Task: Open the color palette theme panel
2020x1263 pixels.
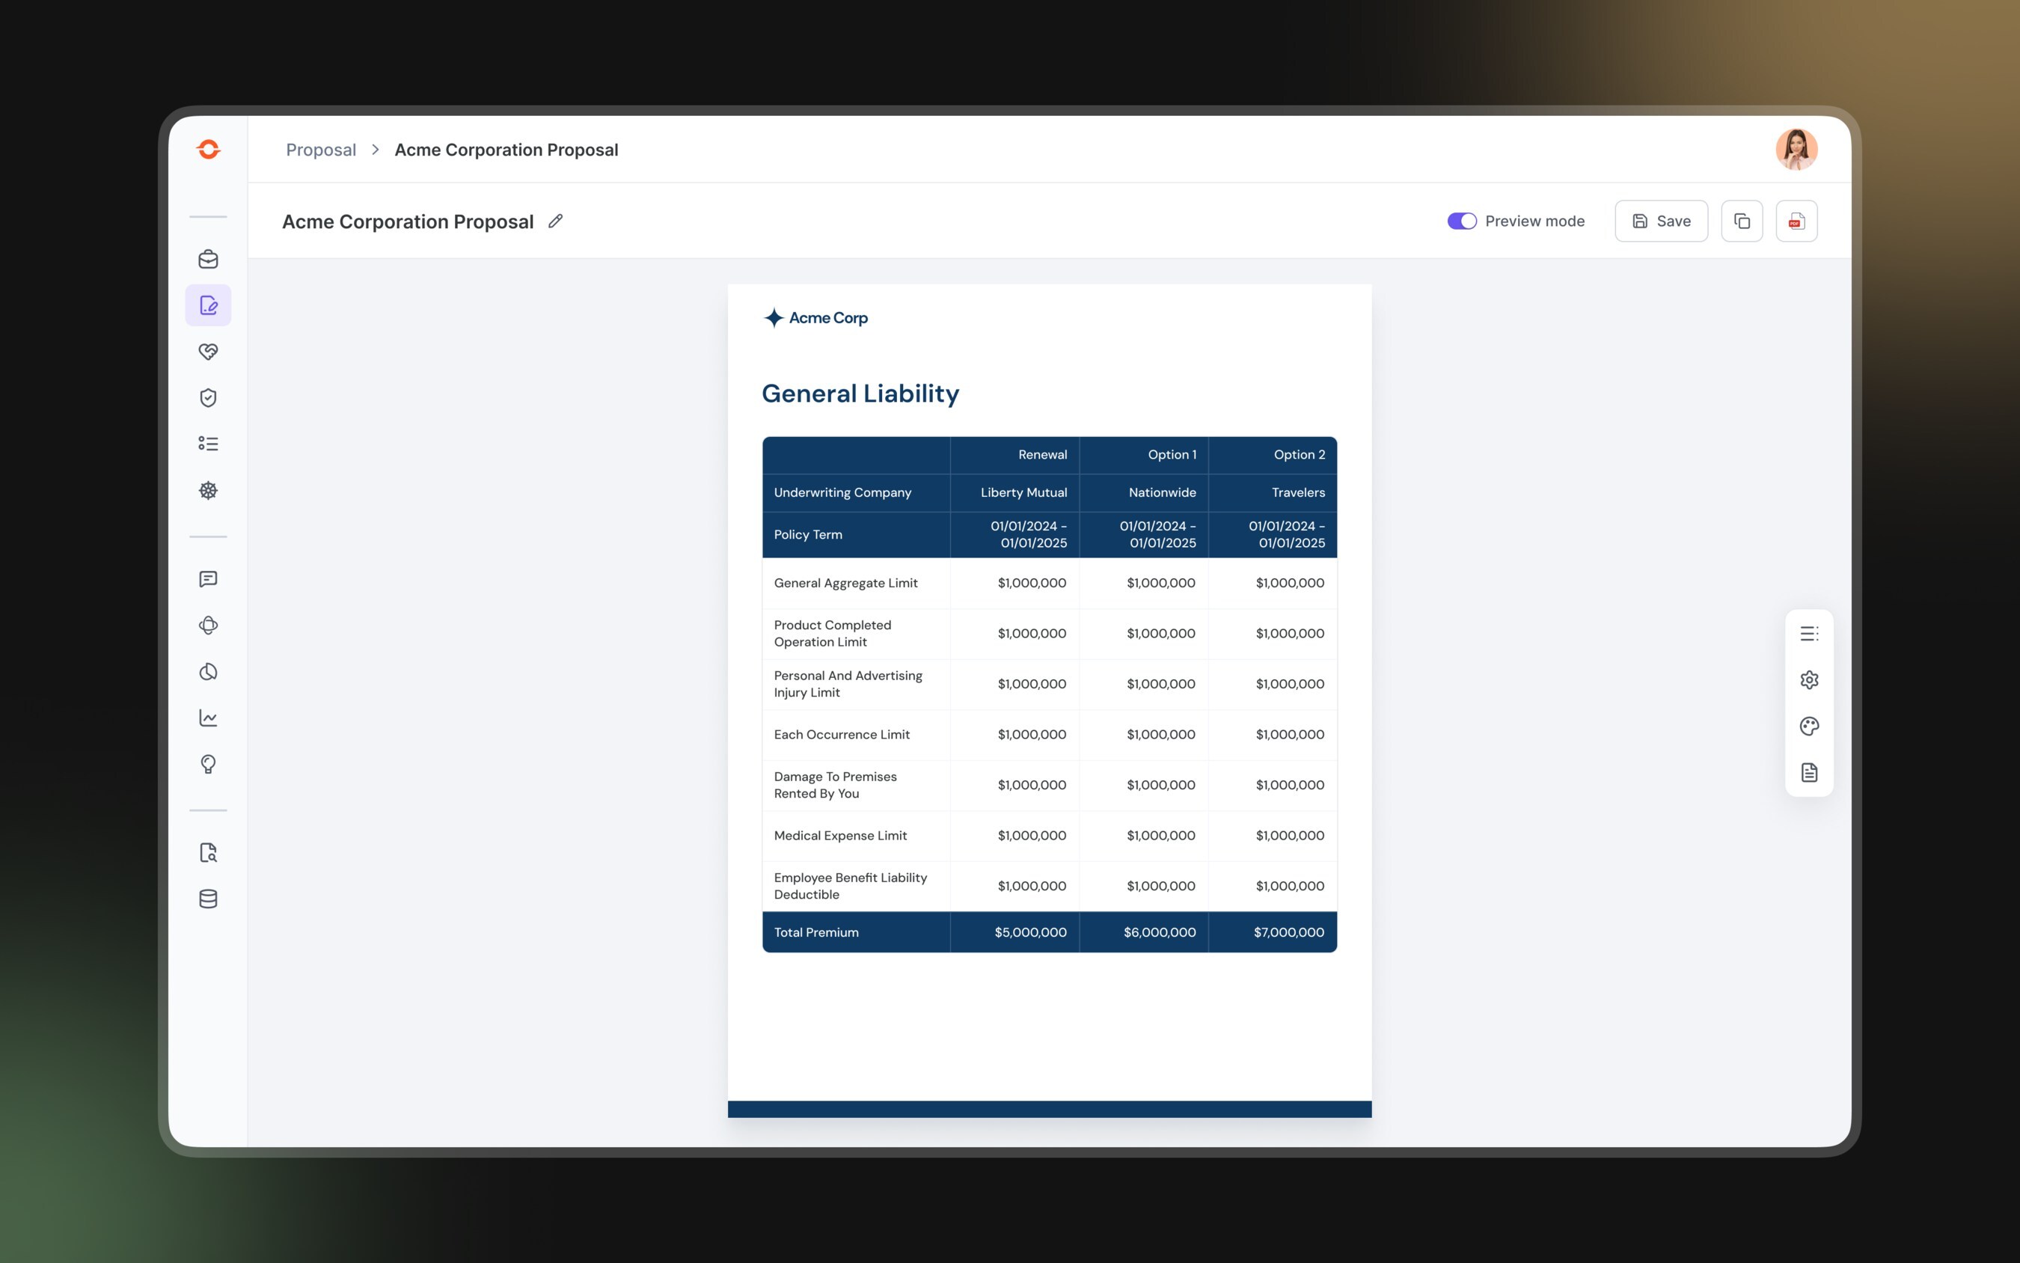Action: 1809,726
